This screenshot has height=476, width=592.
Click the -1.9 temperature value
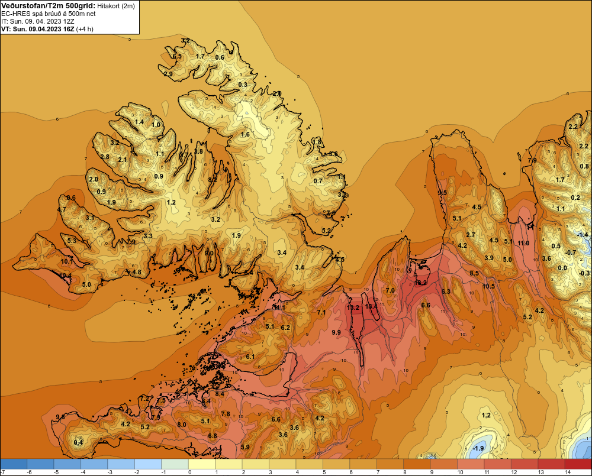coord(478,448)
